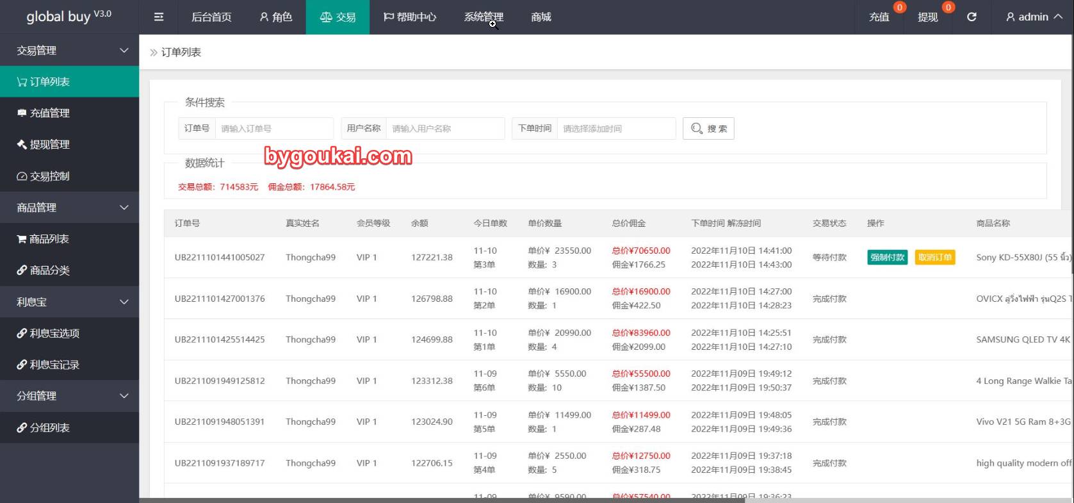Open 订单列表 in the sidebar
The height and width of the screenshot is (503, 1074).
[69, 82]
